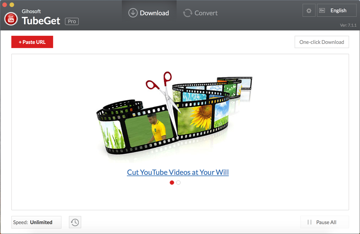Click the Pause All button
The height and width of the screenshot is (234, 360).
click(325, 222)
